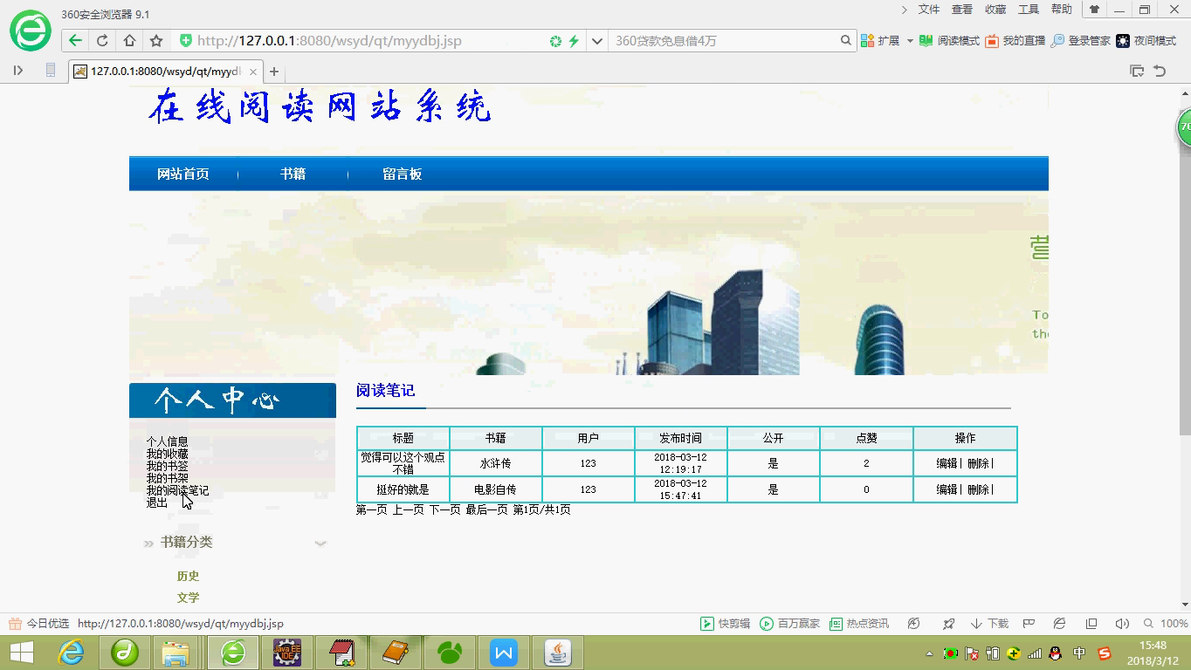1191x670 pixels.
Task: Click the lightning speed-mode icon
Action: tap(574, 41)
